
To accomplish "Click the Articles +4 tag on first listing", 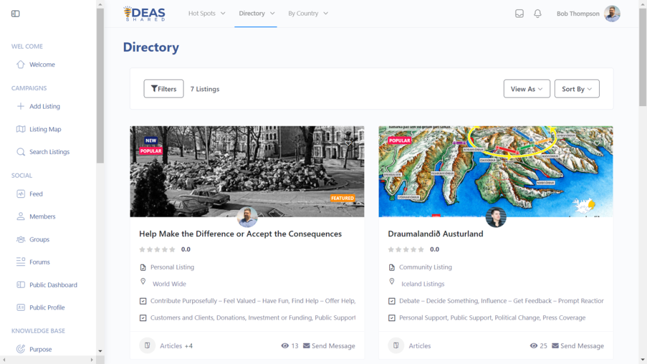I will click(x=176, y=346).
